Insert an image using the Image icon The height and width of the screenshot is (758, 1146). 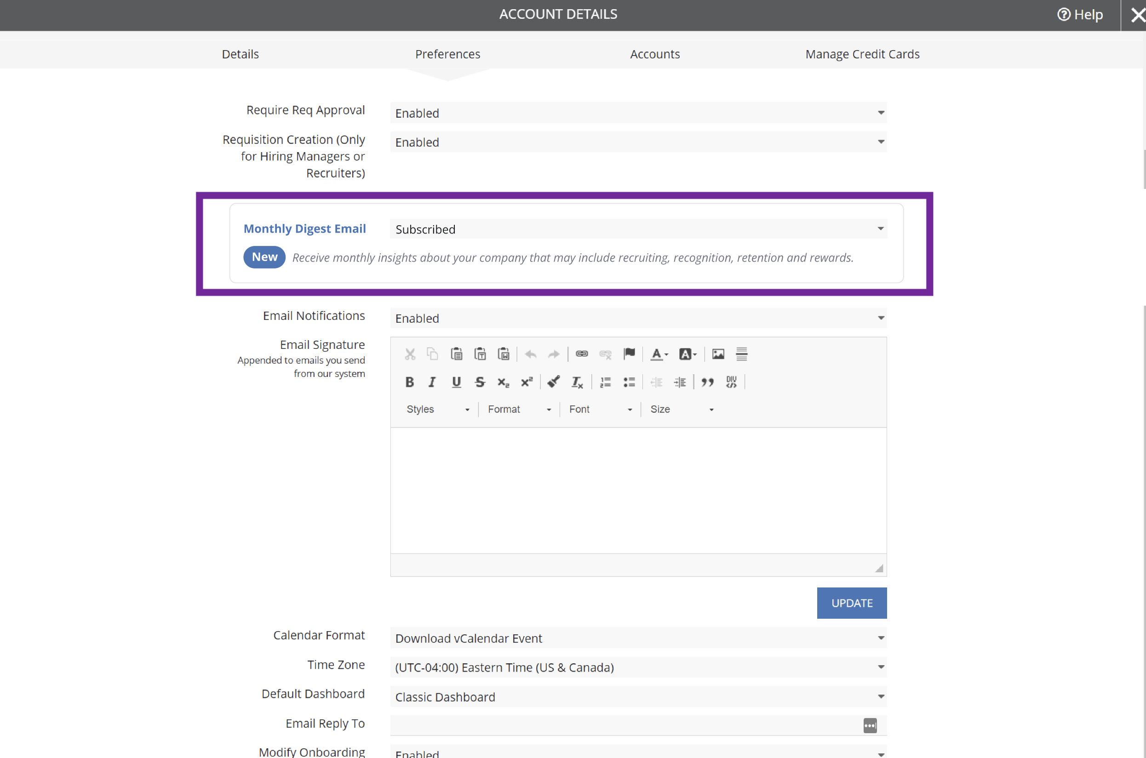718,354
